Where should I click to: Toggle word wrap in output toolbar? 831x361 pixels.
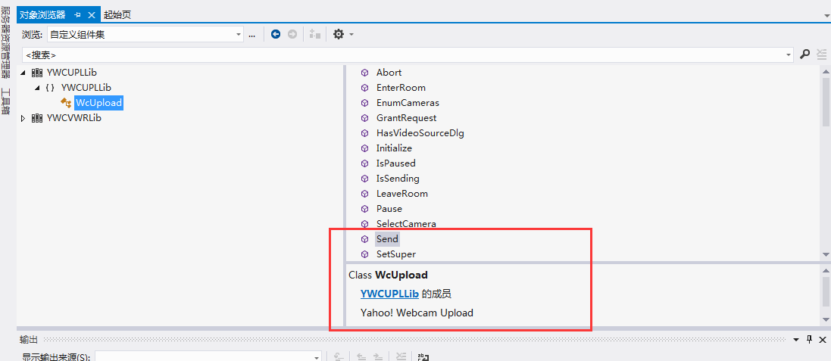click(x=423, y=356)
